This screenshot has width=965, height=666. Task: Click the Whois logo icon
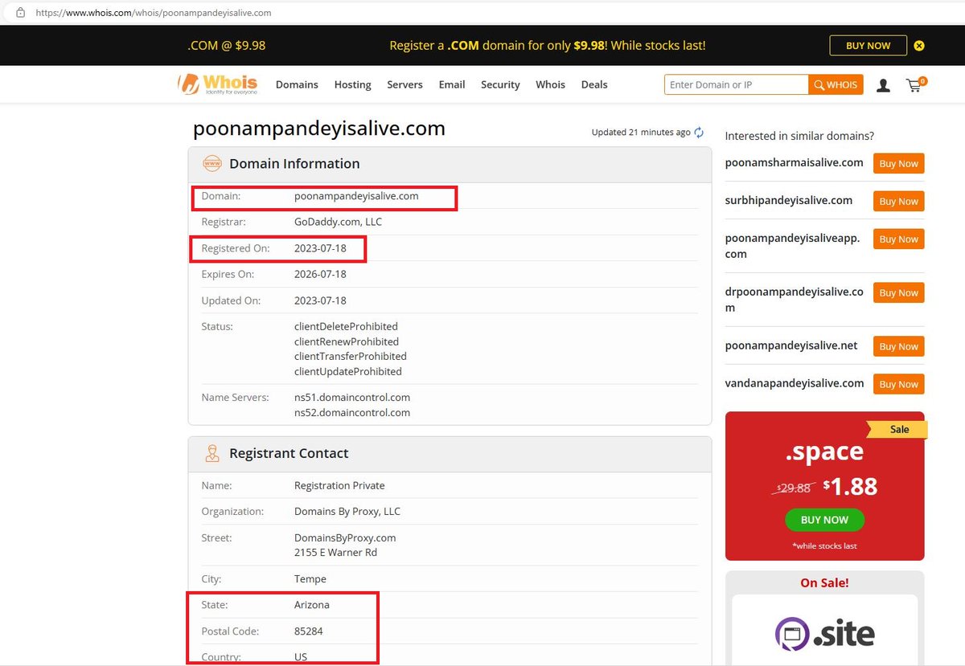click(218, 84)
